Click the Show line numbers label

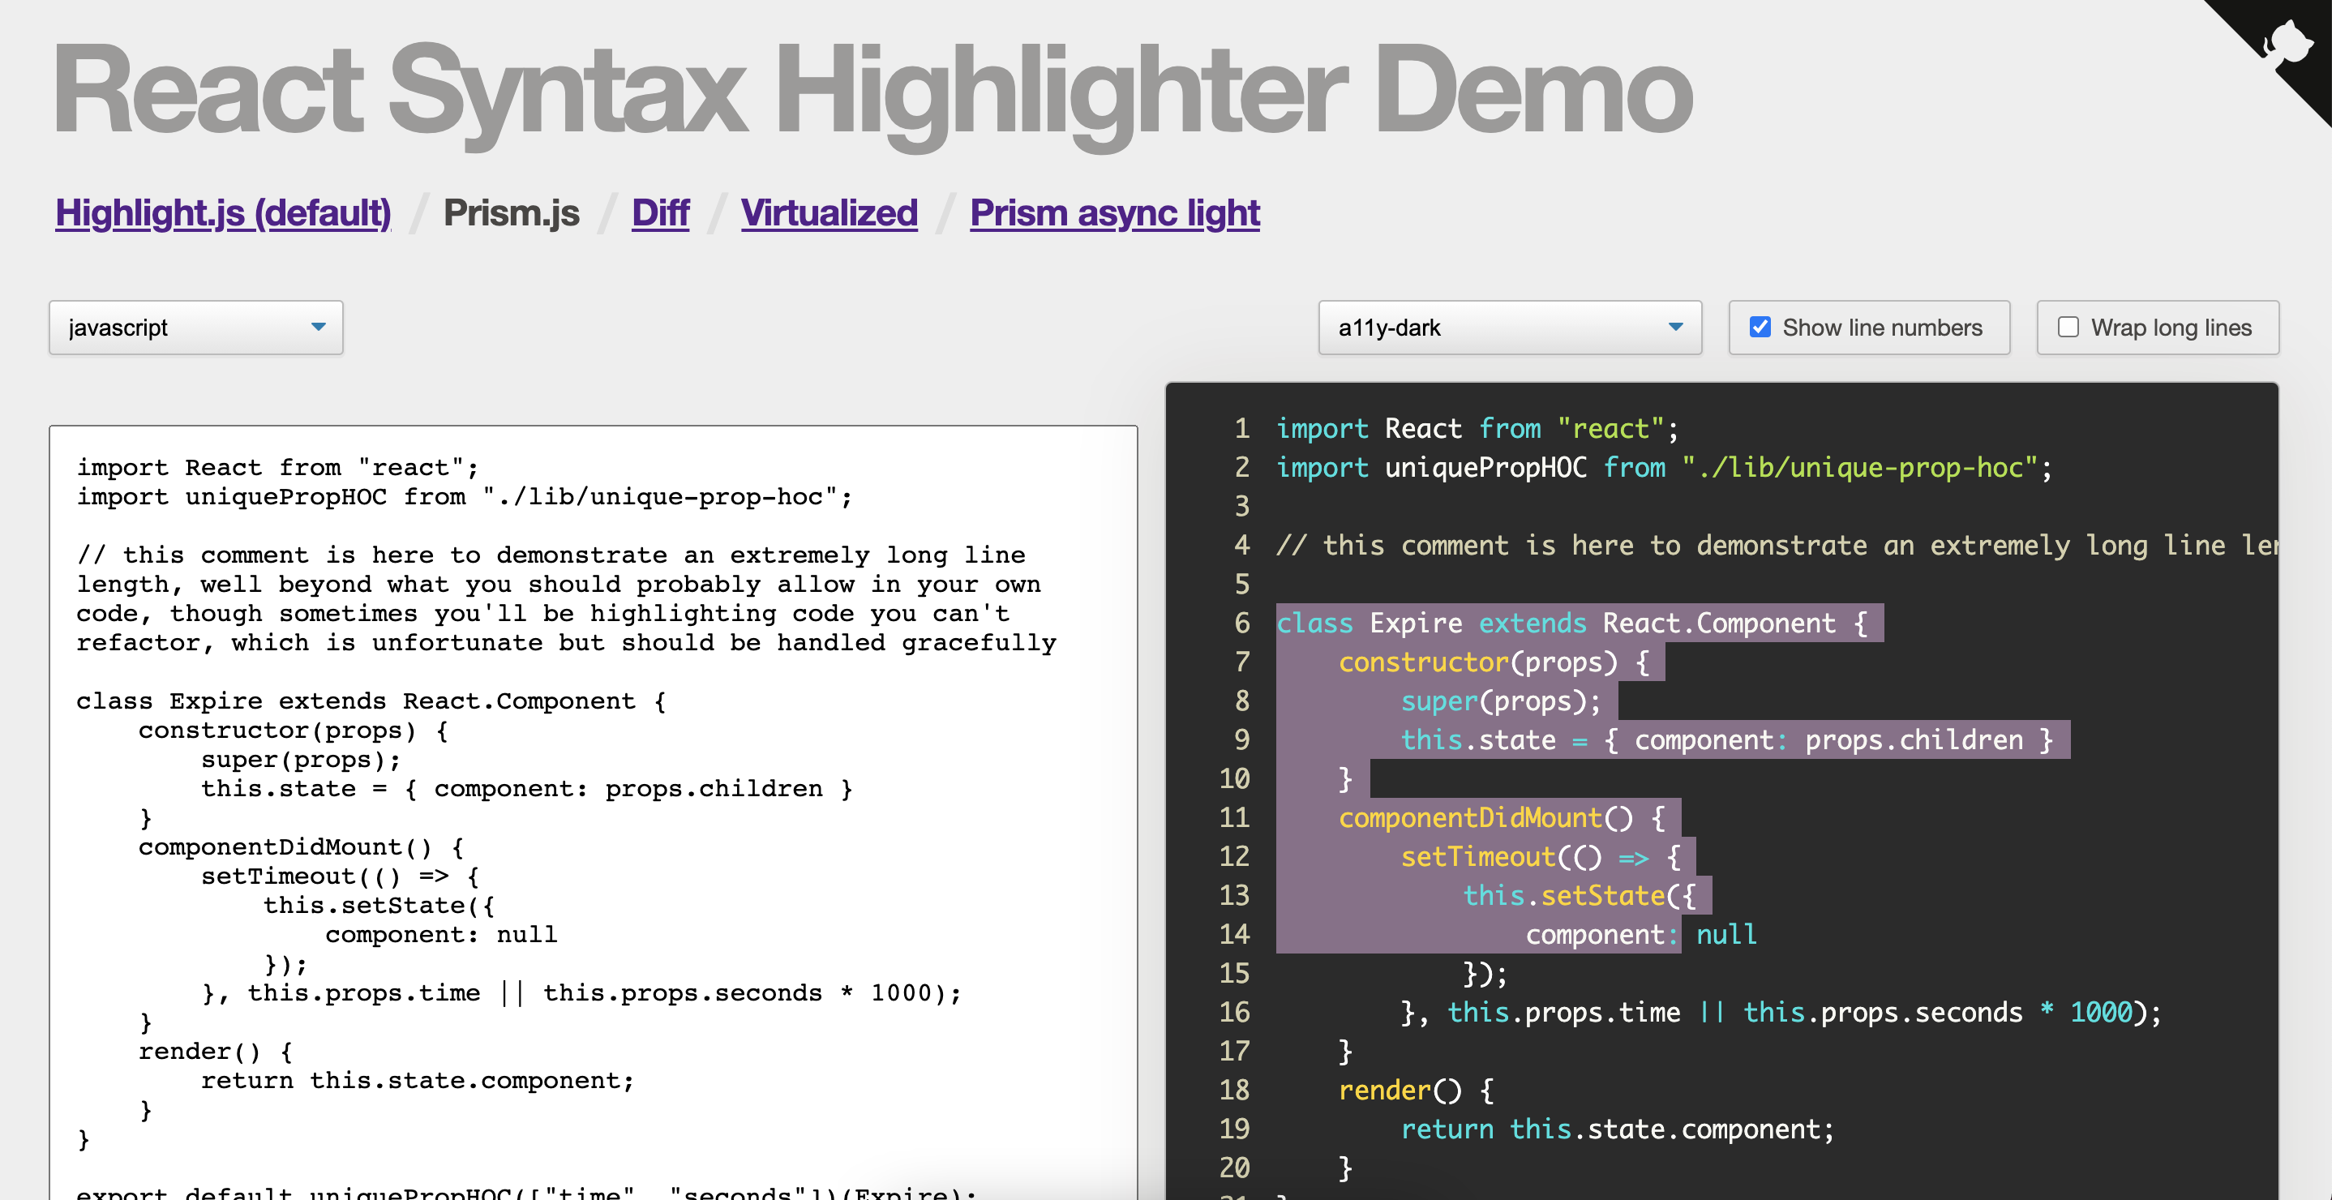click(x=1881, y=328)
